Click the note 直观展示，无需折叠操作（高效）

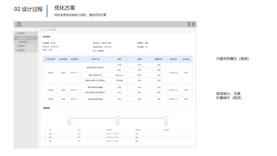click(229, 96)
